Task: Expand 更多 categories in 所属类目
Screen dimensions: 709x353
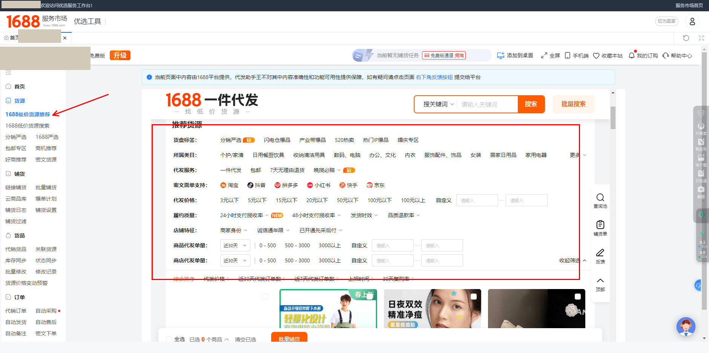Action: coord(578,155)
